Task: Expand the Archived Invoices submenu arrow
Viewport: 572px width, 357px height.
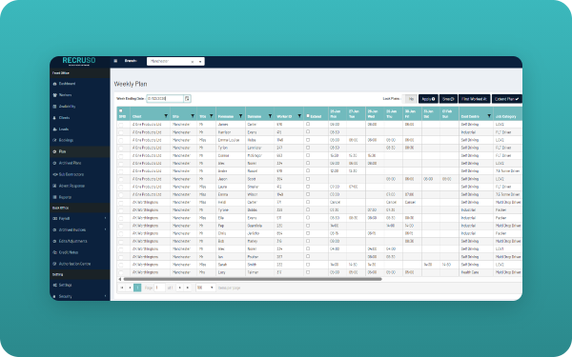Action: 106,229
